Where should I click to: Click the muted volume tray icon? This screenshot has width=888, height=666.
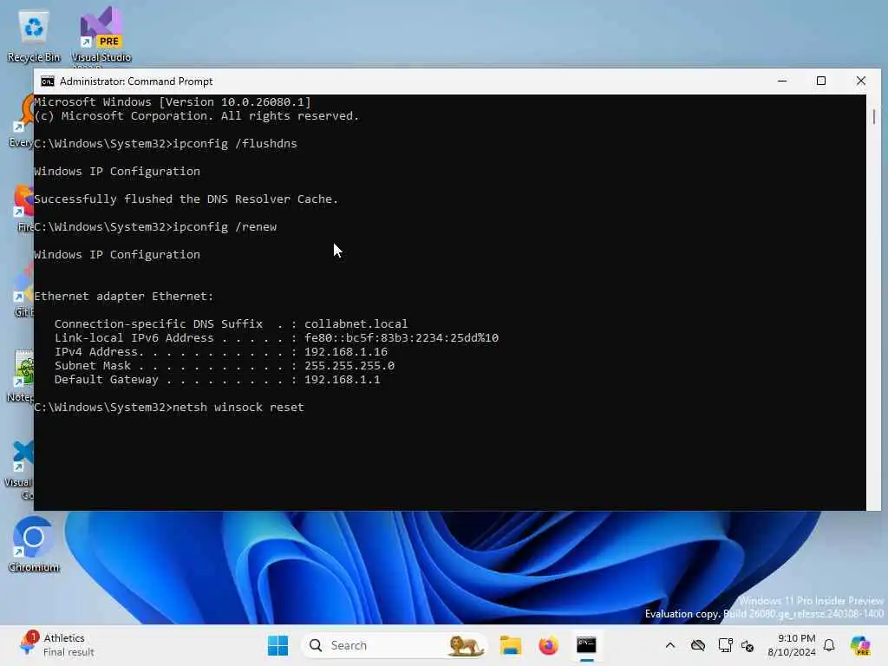[748, 645]
